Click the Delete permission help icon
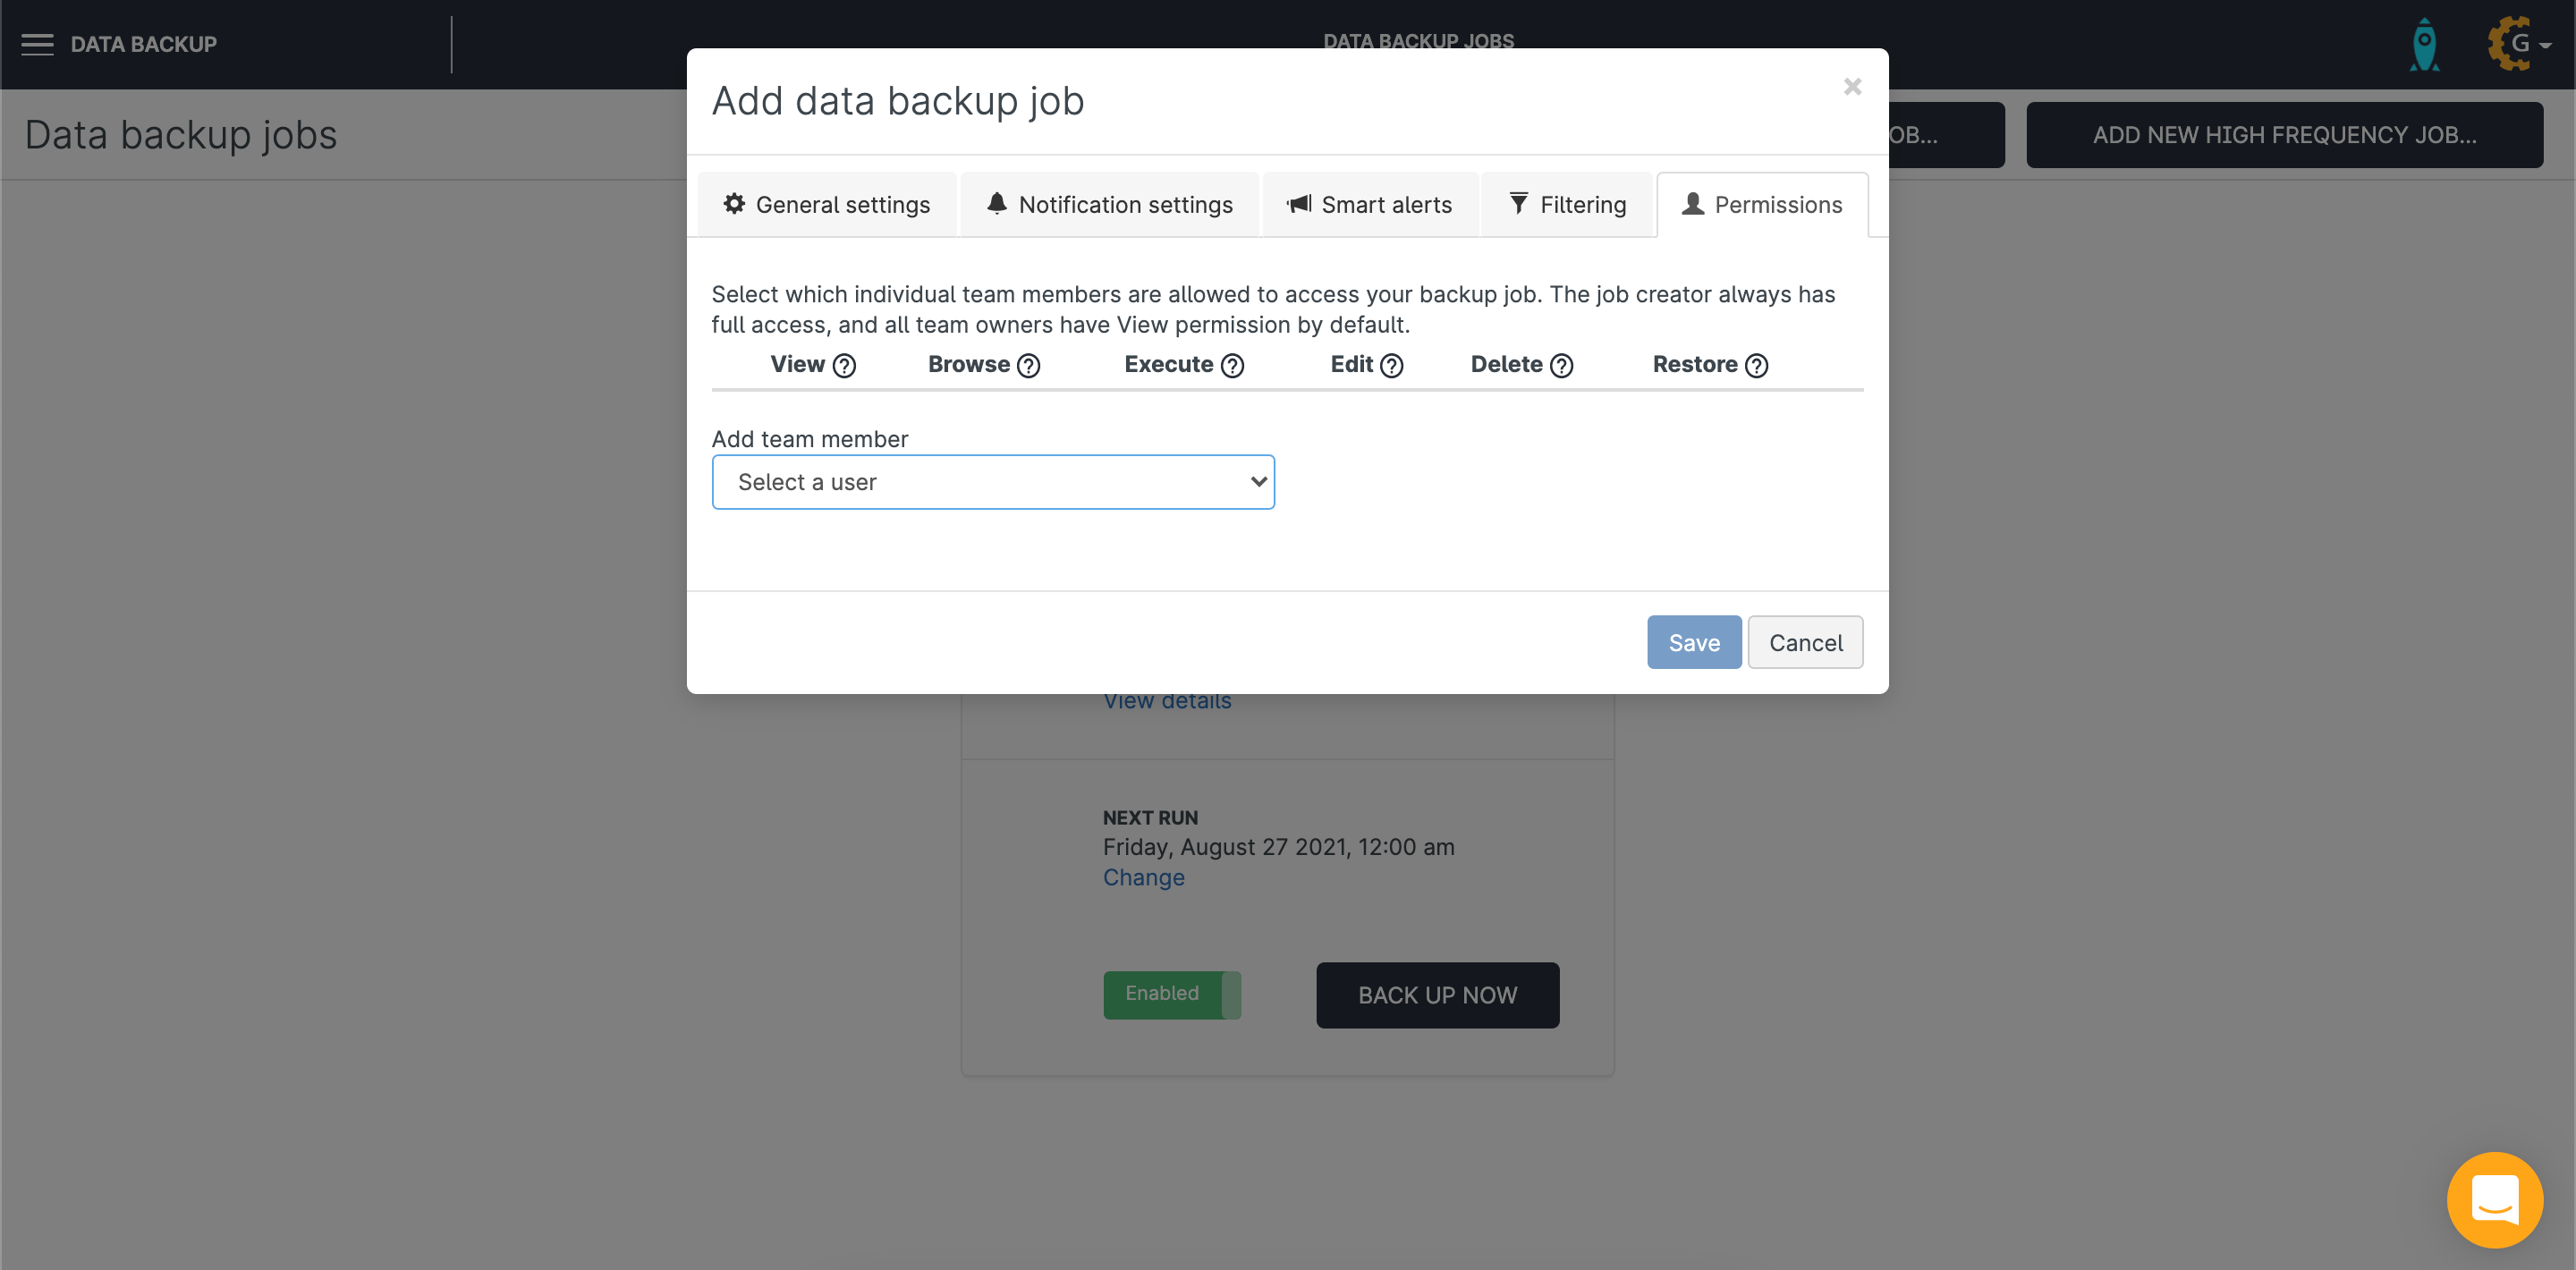2576x1270 pixels. tap(1561, 366)
